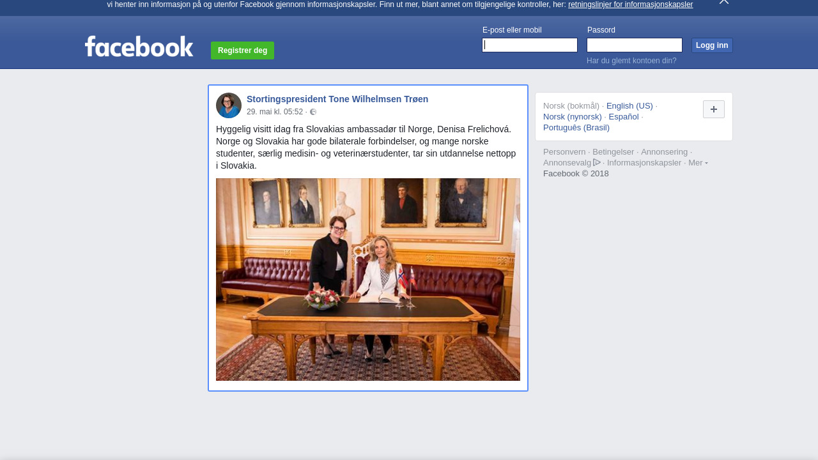Click the Facebook logo
The height and width of the screenshot is (460, 818).
(139, 47)
